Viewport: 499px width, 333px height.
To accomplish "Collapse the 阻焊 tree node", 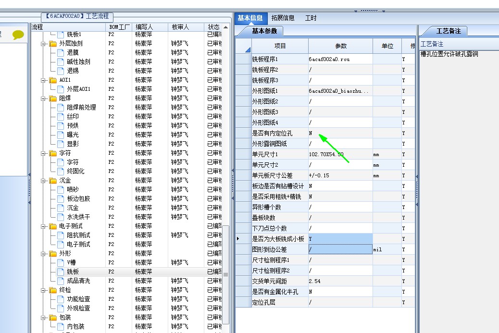I will click(43, 99).
